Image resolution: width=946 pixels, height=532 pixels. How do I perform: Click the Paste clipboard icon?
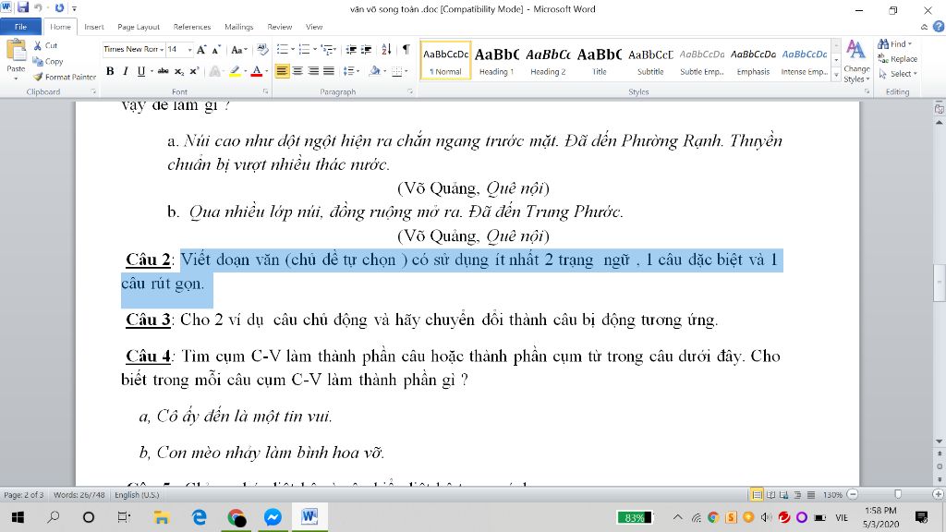tap(16, 51)
